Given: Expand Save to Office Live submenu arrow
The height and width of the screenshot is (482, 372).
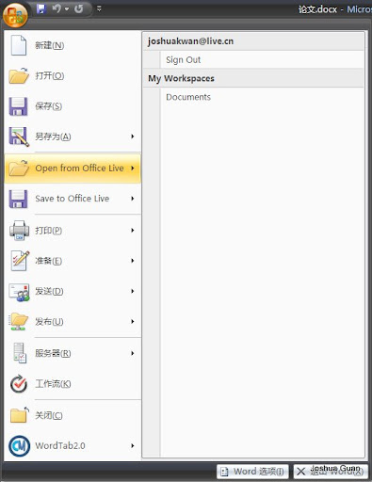Looking at the screenshot, I should pos(133,199).
